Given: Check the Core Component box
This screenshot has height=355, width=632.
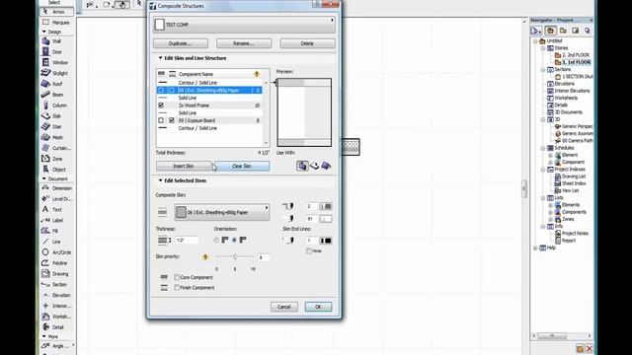Looking at the screenshot, I should (177, 277).
